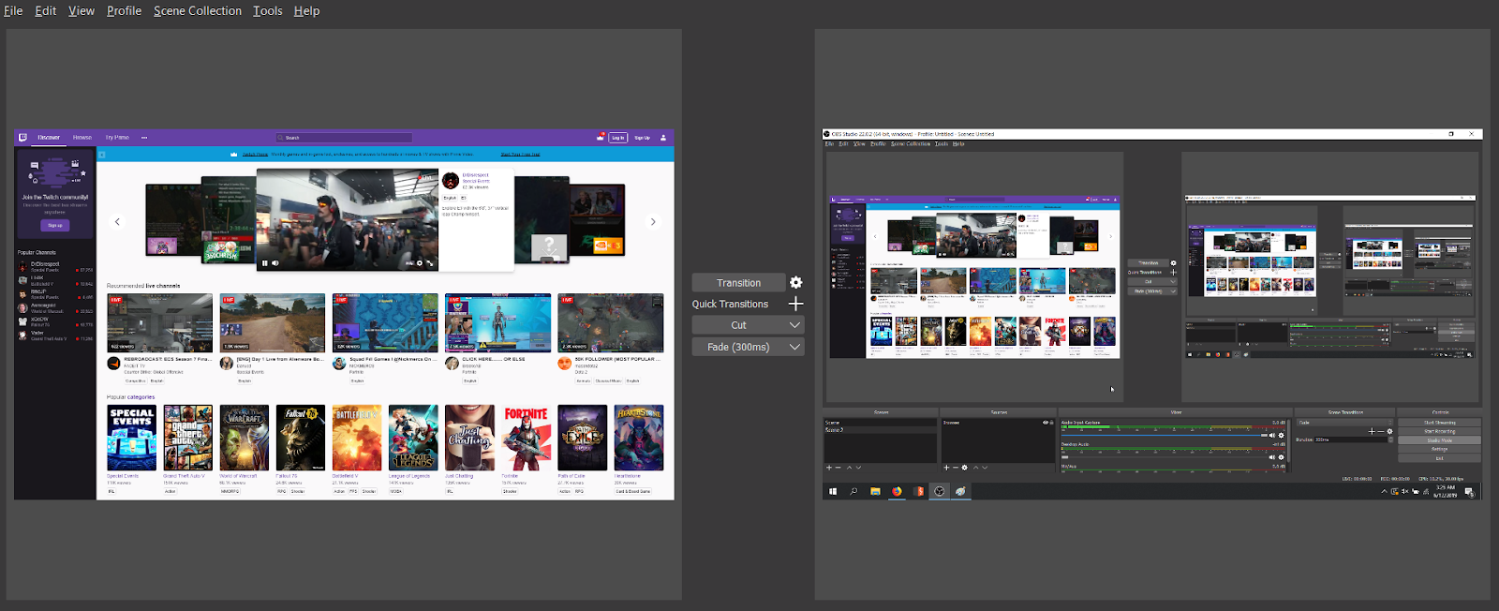Expand the Fade (300ms) dropdown arrow
Viewport: 1499px width, 611px height.
[x=794, y=347]
